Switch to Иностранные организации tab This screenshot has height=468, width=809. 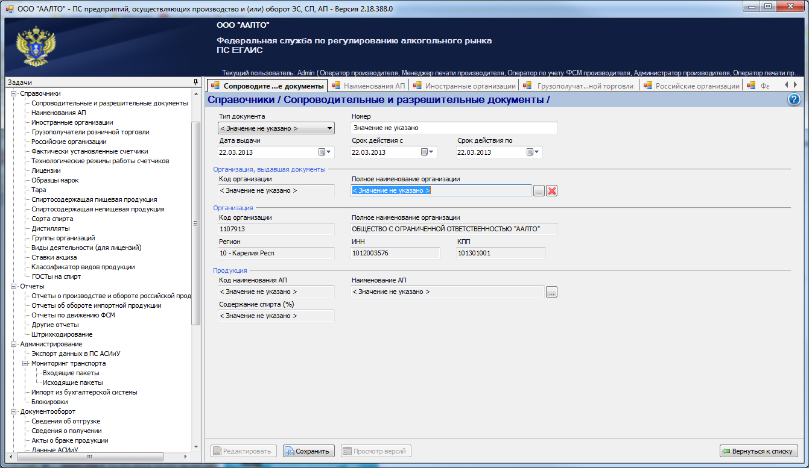click(x=463, y=86)
